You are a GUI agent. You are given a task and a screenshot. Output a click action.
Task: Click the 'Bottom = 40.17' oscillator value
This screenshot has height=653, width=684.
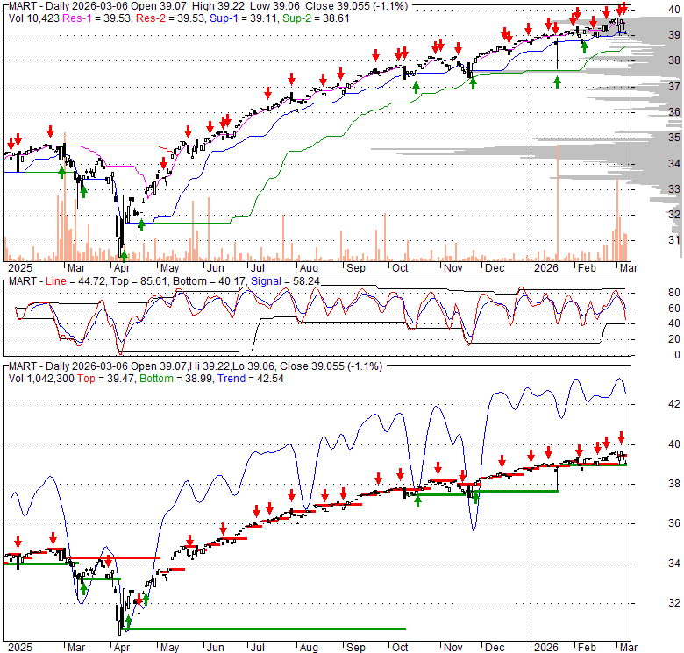[x=209, y=281]
